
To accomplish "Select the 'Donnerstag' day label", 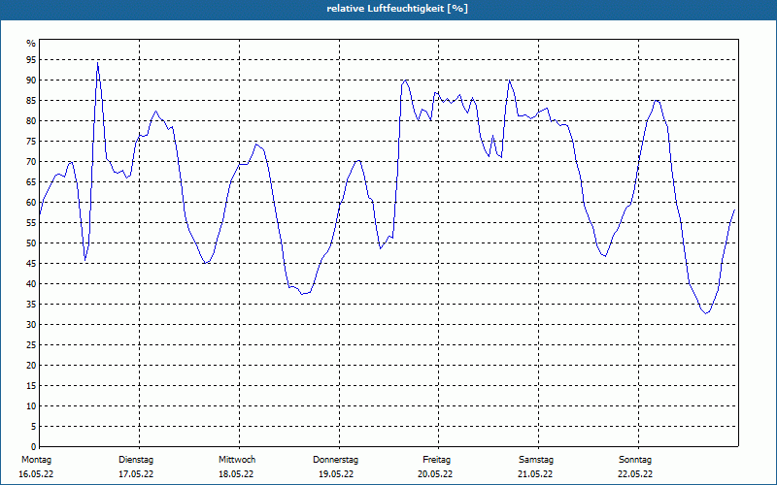I will pyautogui.click(x=335, y=460).
